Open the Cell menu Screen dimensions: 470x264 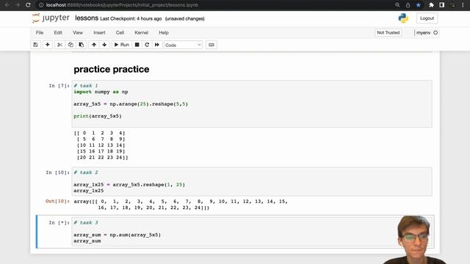(120, 32)
